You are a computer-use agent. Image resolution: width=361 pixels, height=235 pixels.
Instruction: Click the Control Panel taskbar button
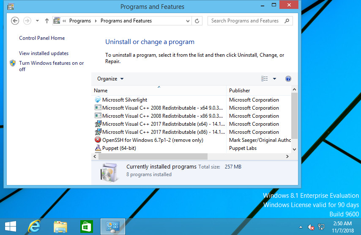coord(113,227)
